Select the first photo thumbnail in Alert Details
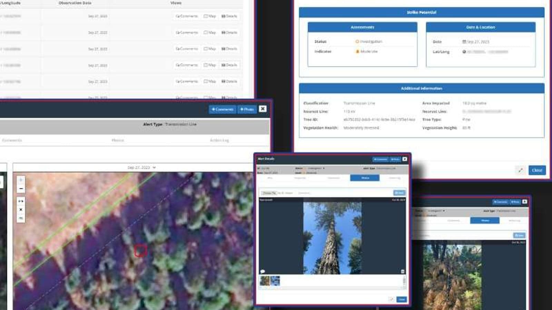 click(265, 281)
